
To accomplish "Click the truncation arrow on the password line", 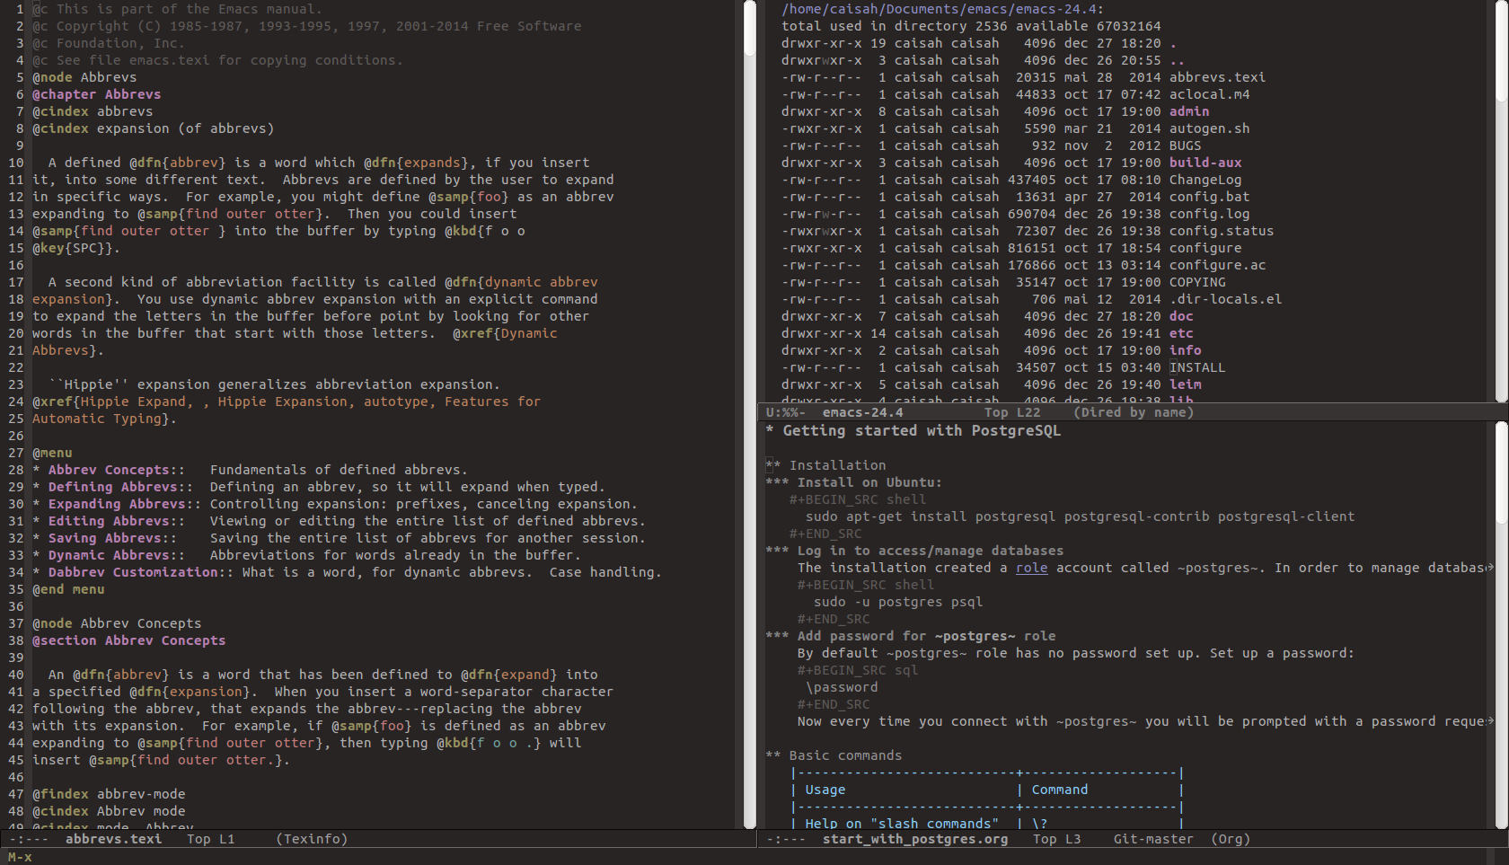I will coord(1490,721).
